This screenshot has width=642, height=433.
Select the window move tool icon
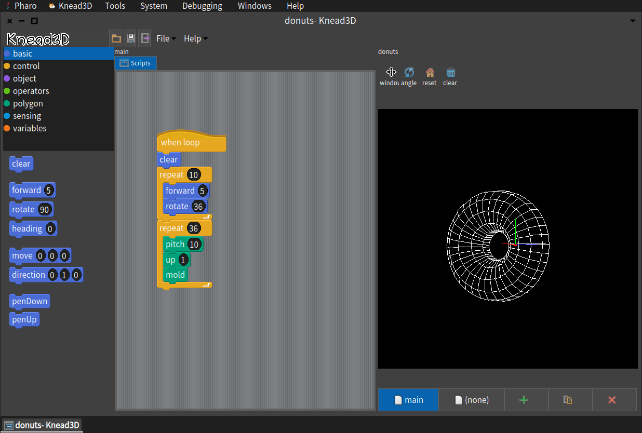point(391,72)
